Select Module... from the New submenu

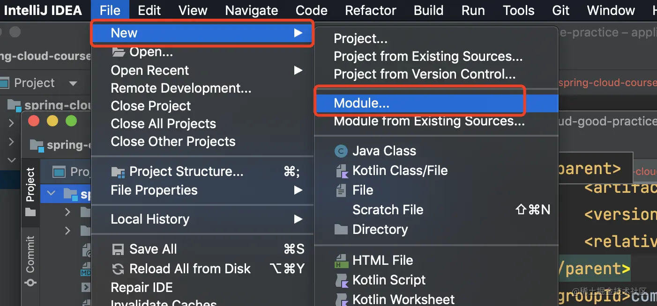pyautogui.click(x=361, y=103)
